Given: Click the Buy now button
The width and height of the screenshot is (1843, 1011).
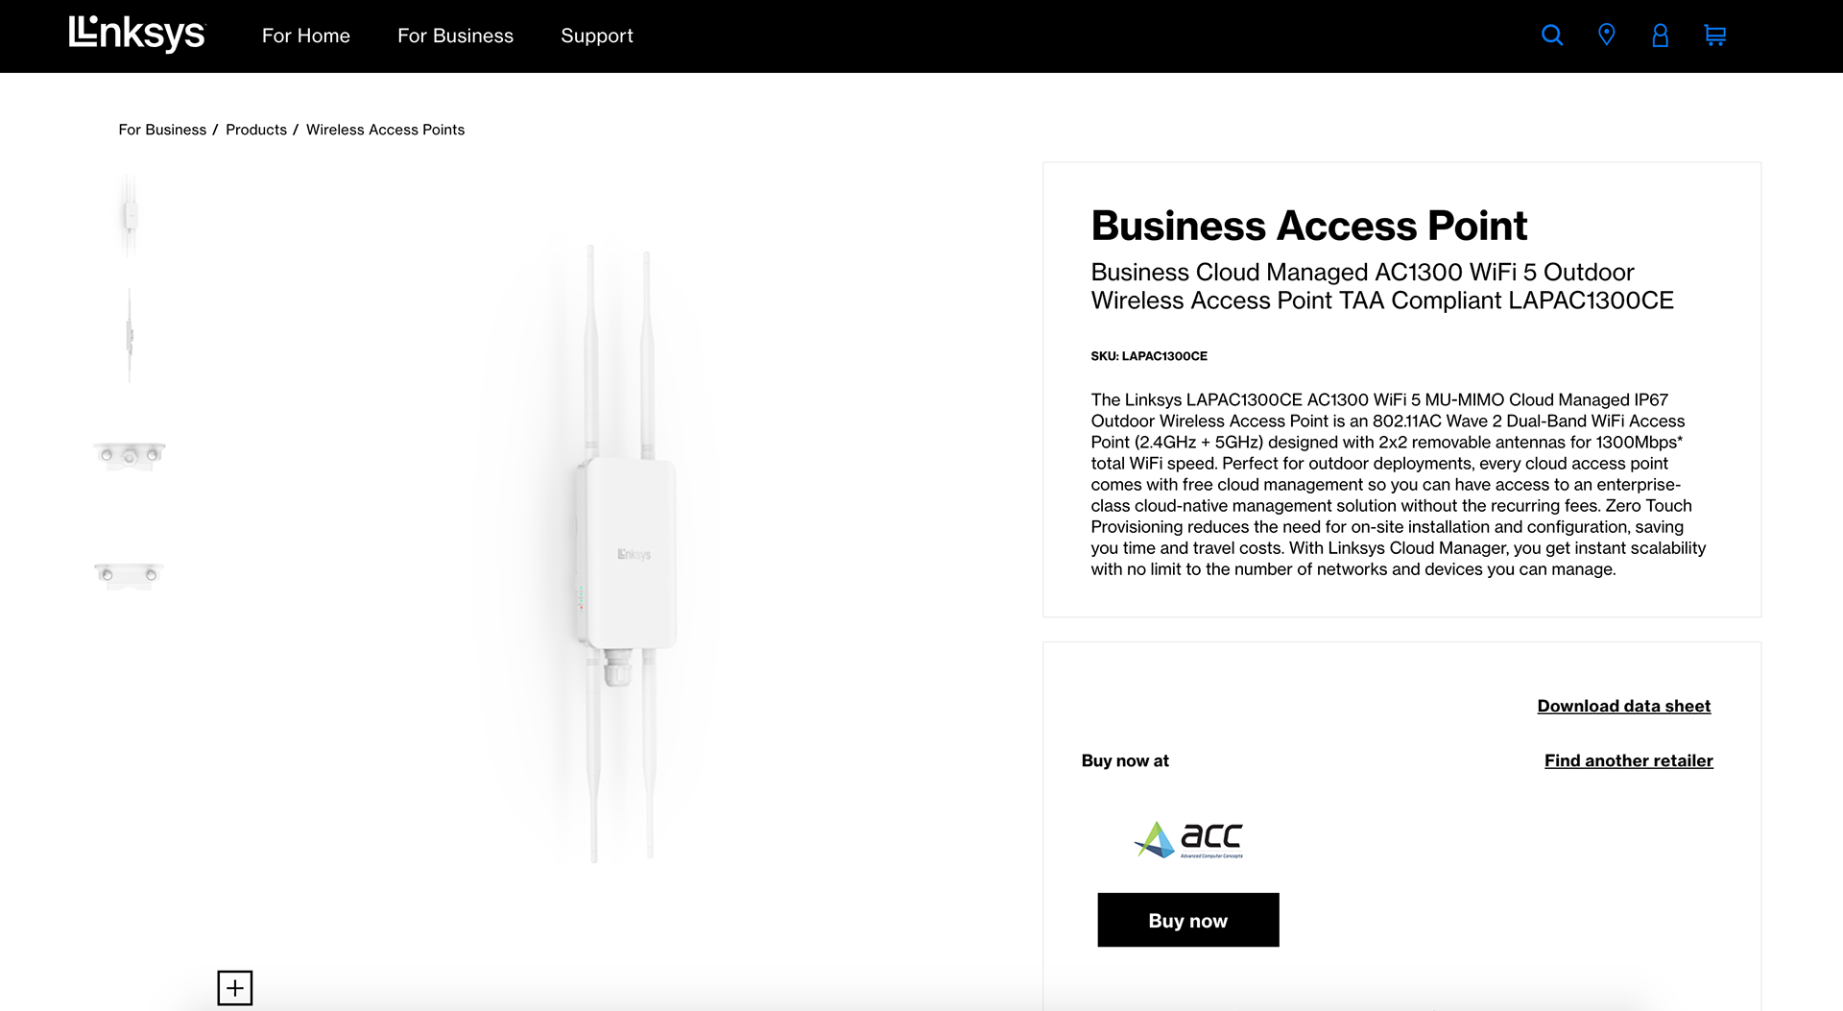Looking at the screenshot, I should pyautogui.click(x=1187, y=920).
